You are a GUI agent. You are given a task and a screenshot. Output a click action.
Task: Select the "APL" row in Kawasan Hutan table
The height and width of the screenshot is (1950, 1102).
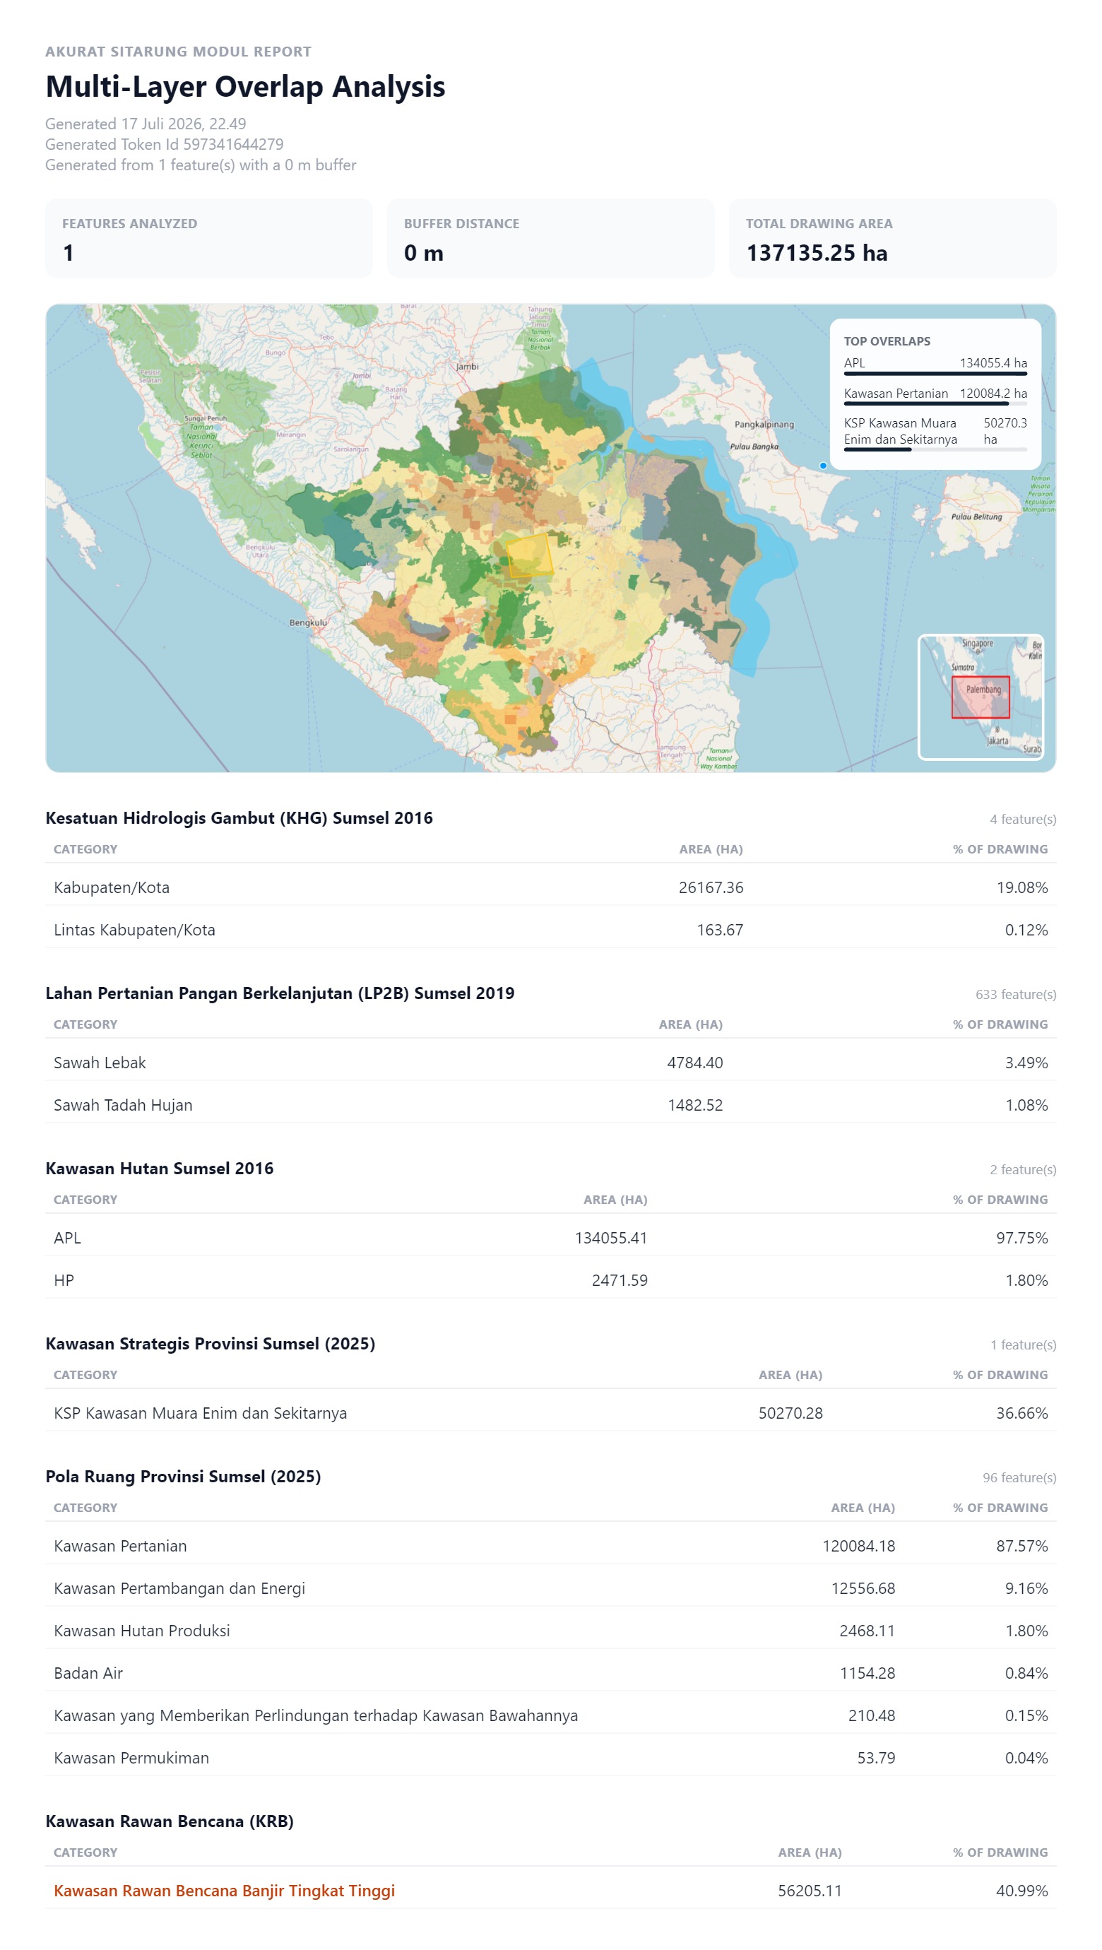tap(550, 1238)
